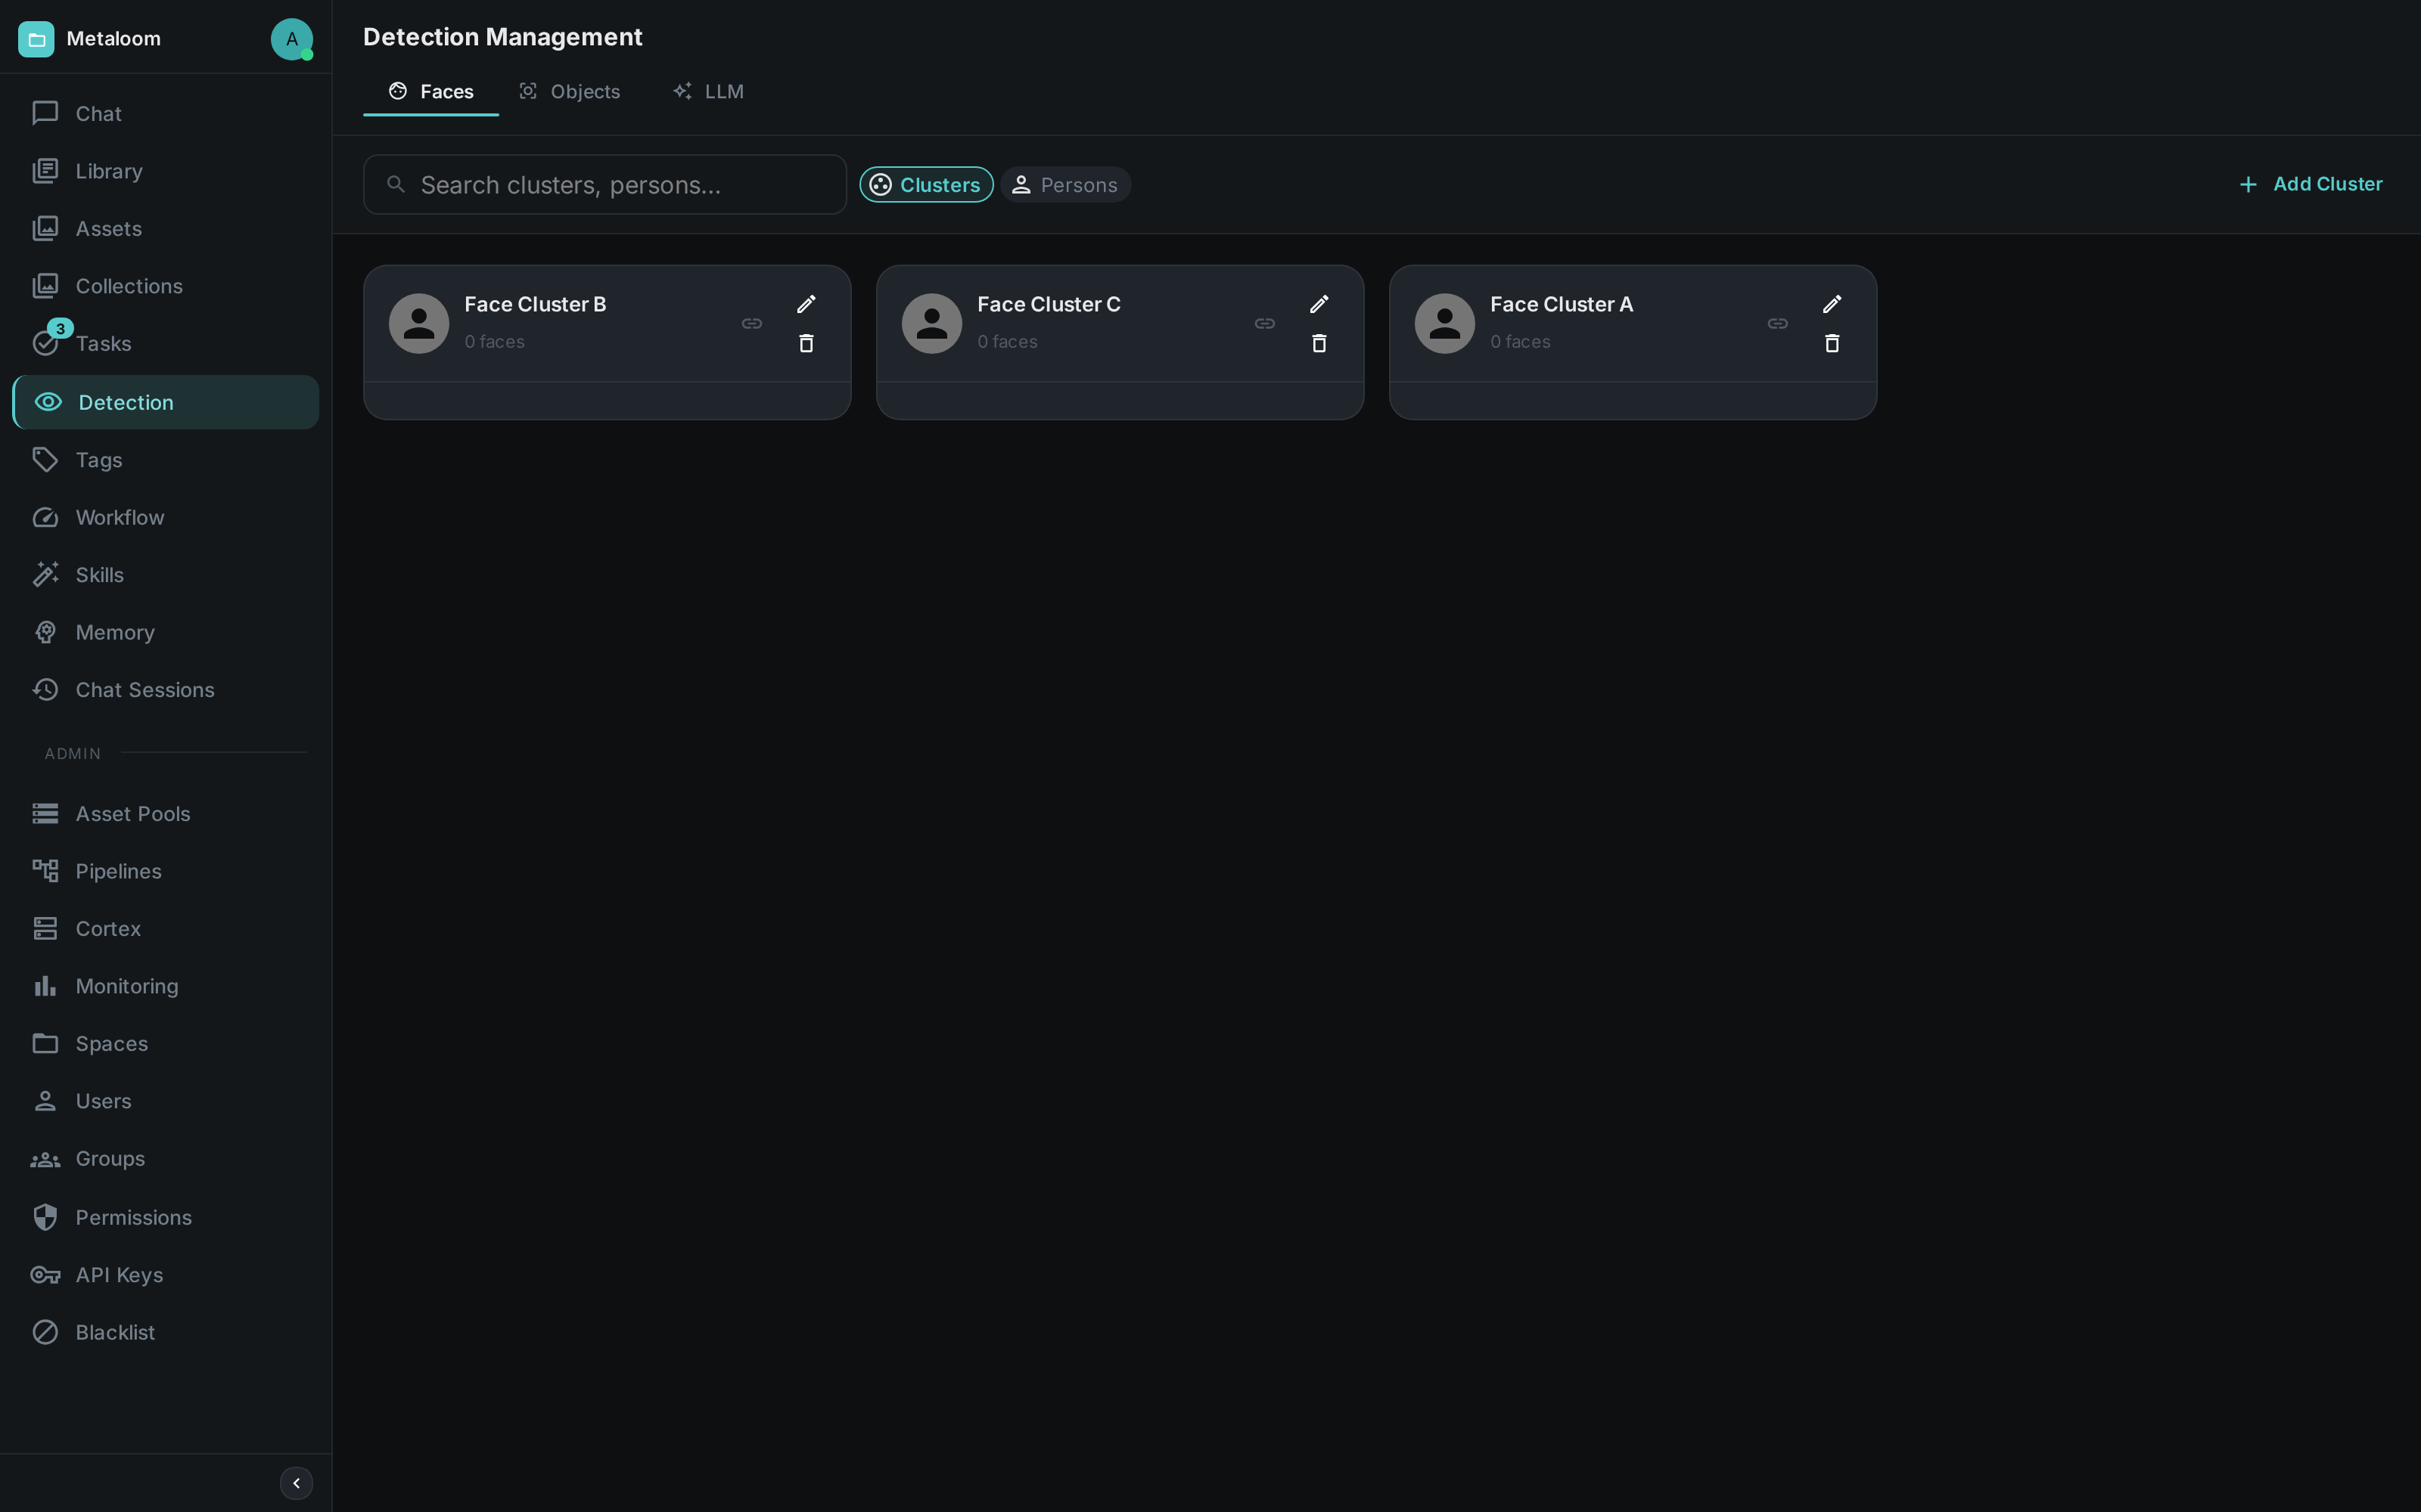Open Groups admin page

pos(165,1159)
